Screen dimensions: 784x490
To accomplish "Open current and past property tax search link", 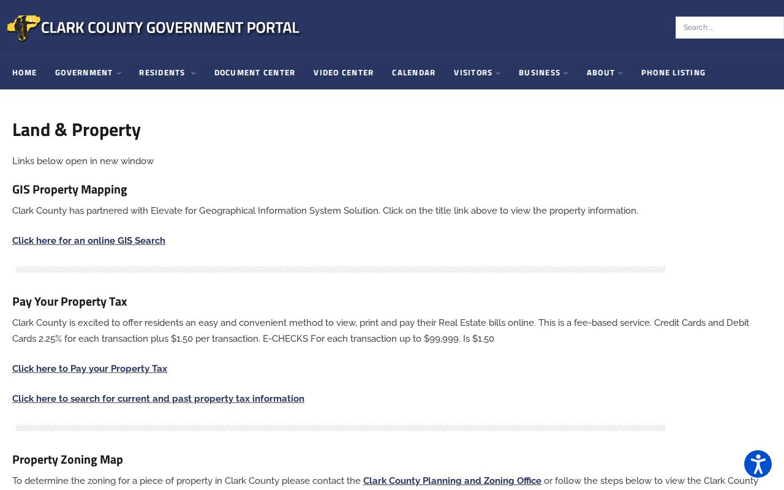I will tap(158, 399).
